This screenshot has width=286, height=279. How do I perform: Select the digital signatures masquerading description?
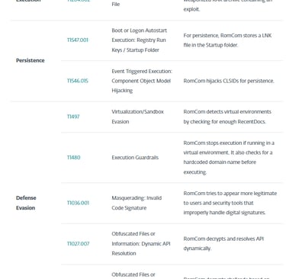[230, 203]
